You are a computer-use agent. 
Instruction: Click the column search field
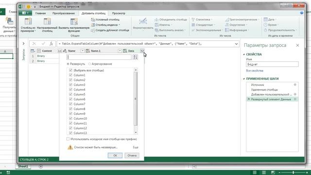(99, 57)
